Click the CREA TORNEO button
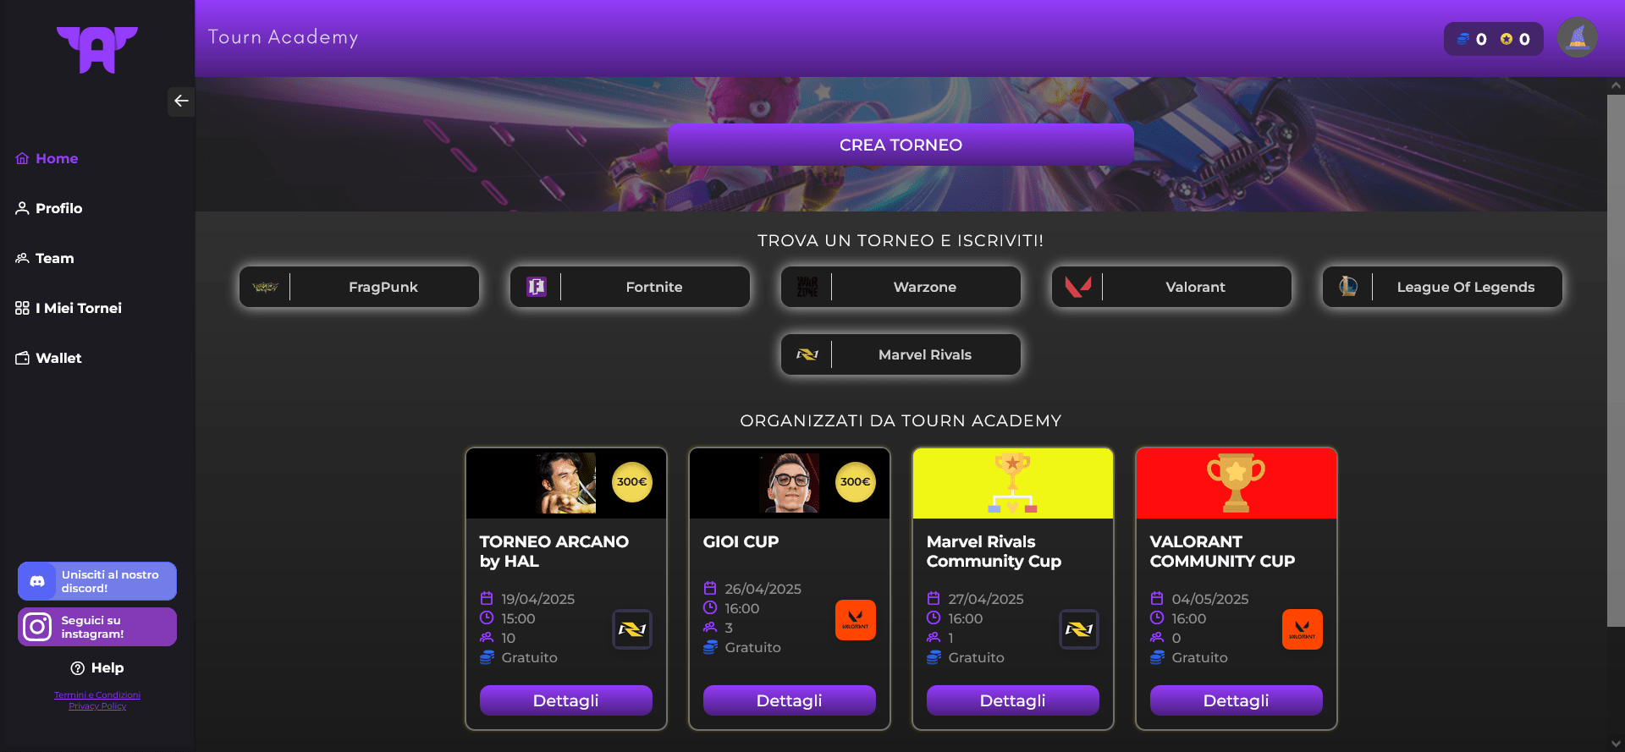This screenshot has height=752, width=1625. [x=901, y=145]
